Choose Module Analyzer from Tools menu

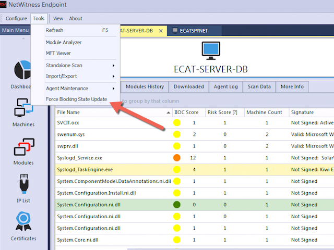[x=63, y=42]
